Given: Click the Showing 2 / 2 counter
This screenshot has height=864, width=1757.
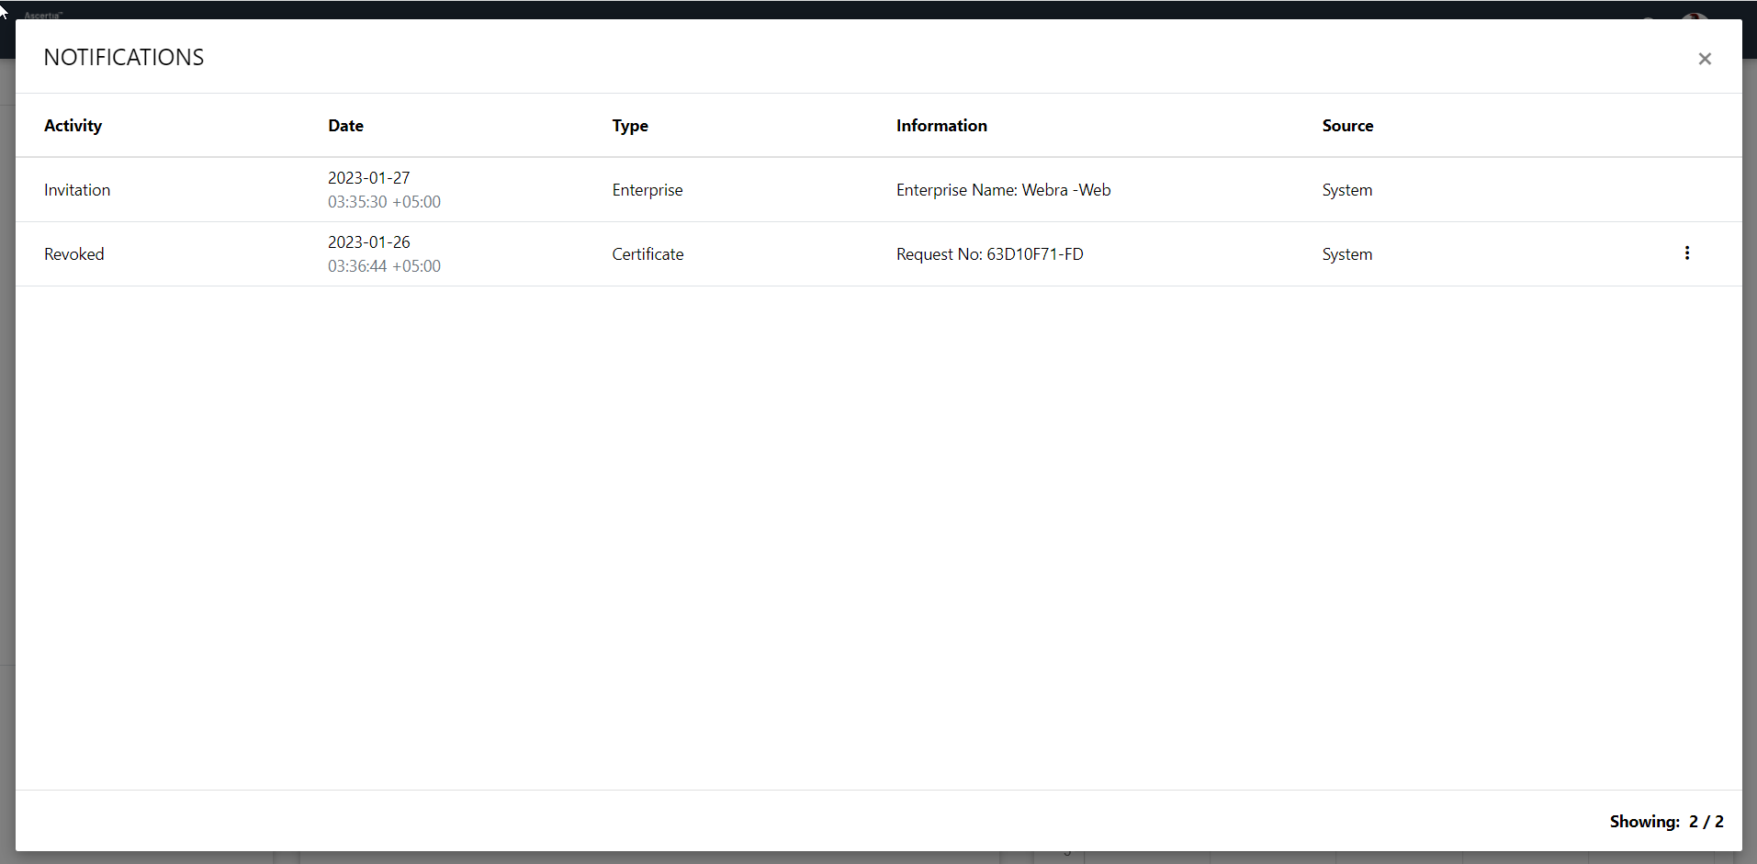Looking at the screenshot, I should coord(1666,822).
